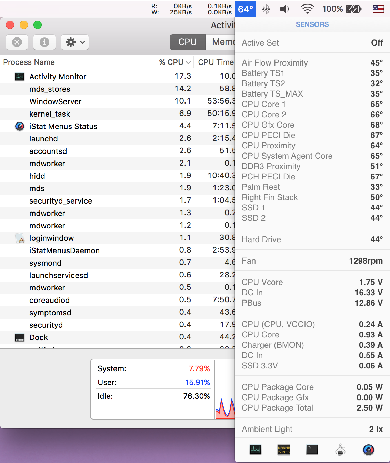Sort by the CPU Time column header

214,62
